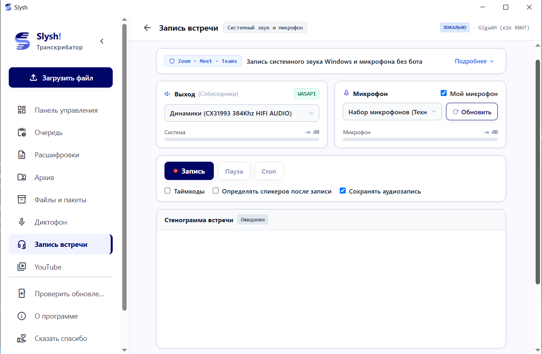
Task: Click the Ожидание status badge
Action: (253, 220)
